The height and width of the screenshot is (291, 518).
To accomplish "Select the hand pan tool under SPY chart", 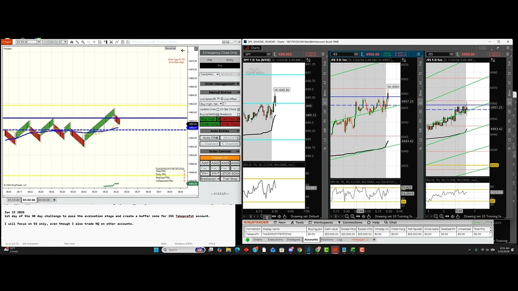I will click(x=284, y=216).
